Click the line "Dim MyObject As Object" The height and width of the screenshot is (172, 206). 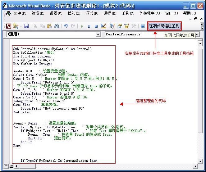[x=34, y=60]
